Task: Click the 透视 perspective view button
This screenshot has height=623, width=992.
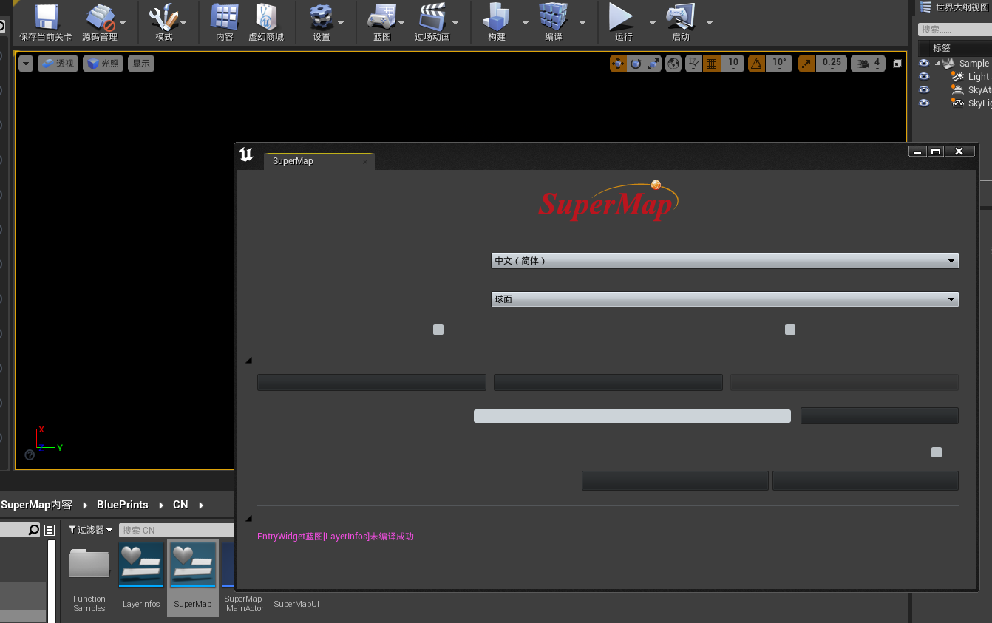Action: (58, 64)
